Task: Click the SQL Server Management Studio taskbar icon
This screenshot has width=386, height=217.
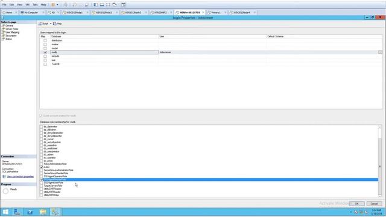Action: 55,212
